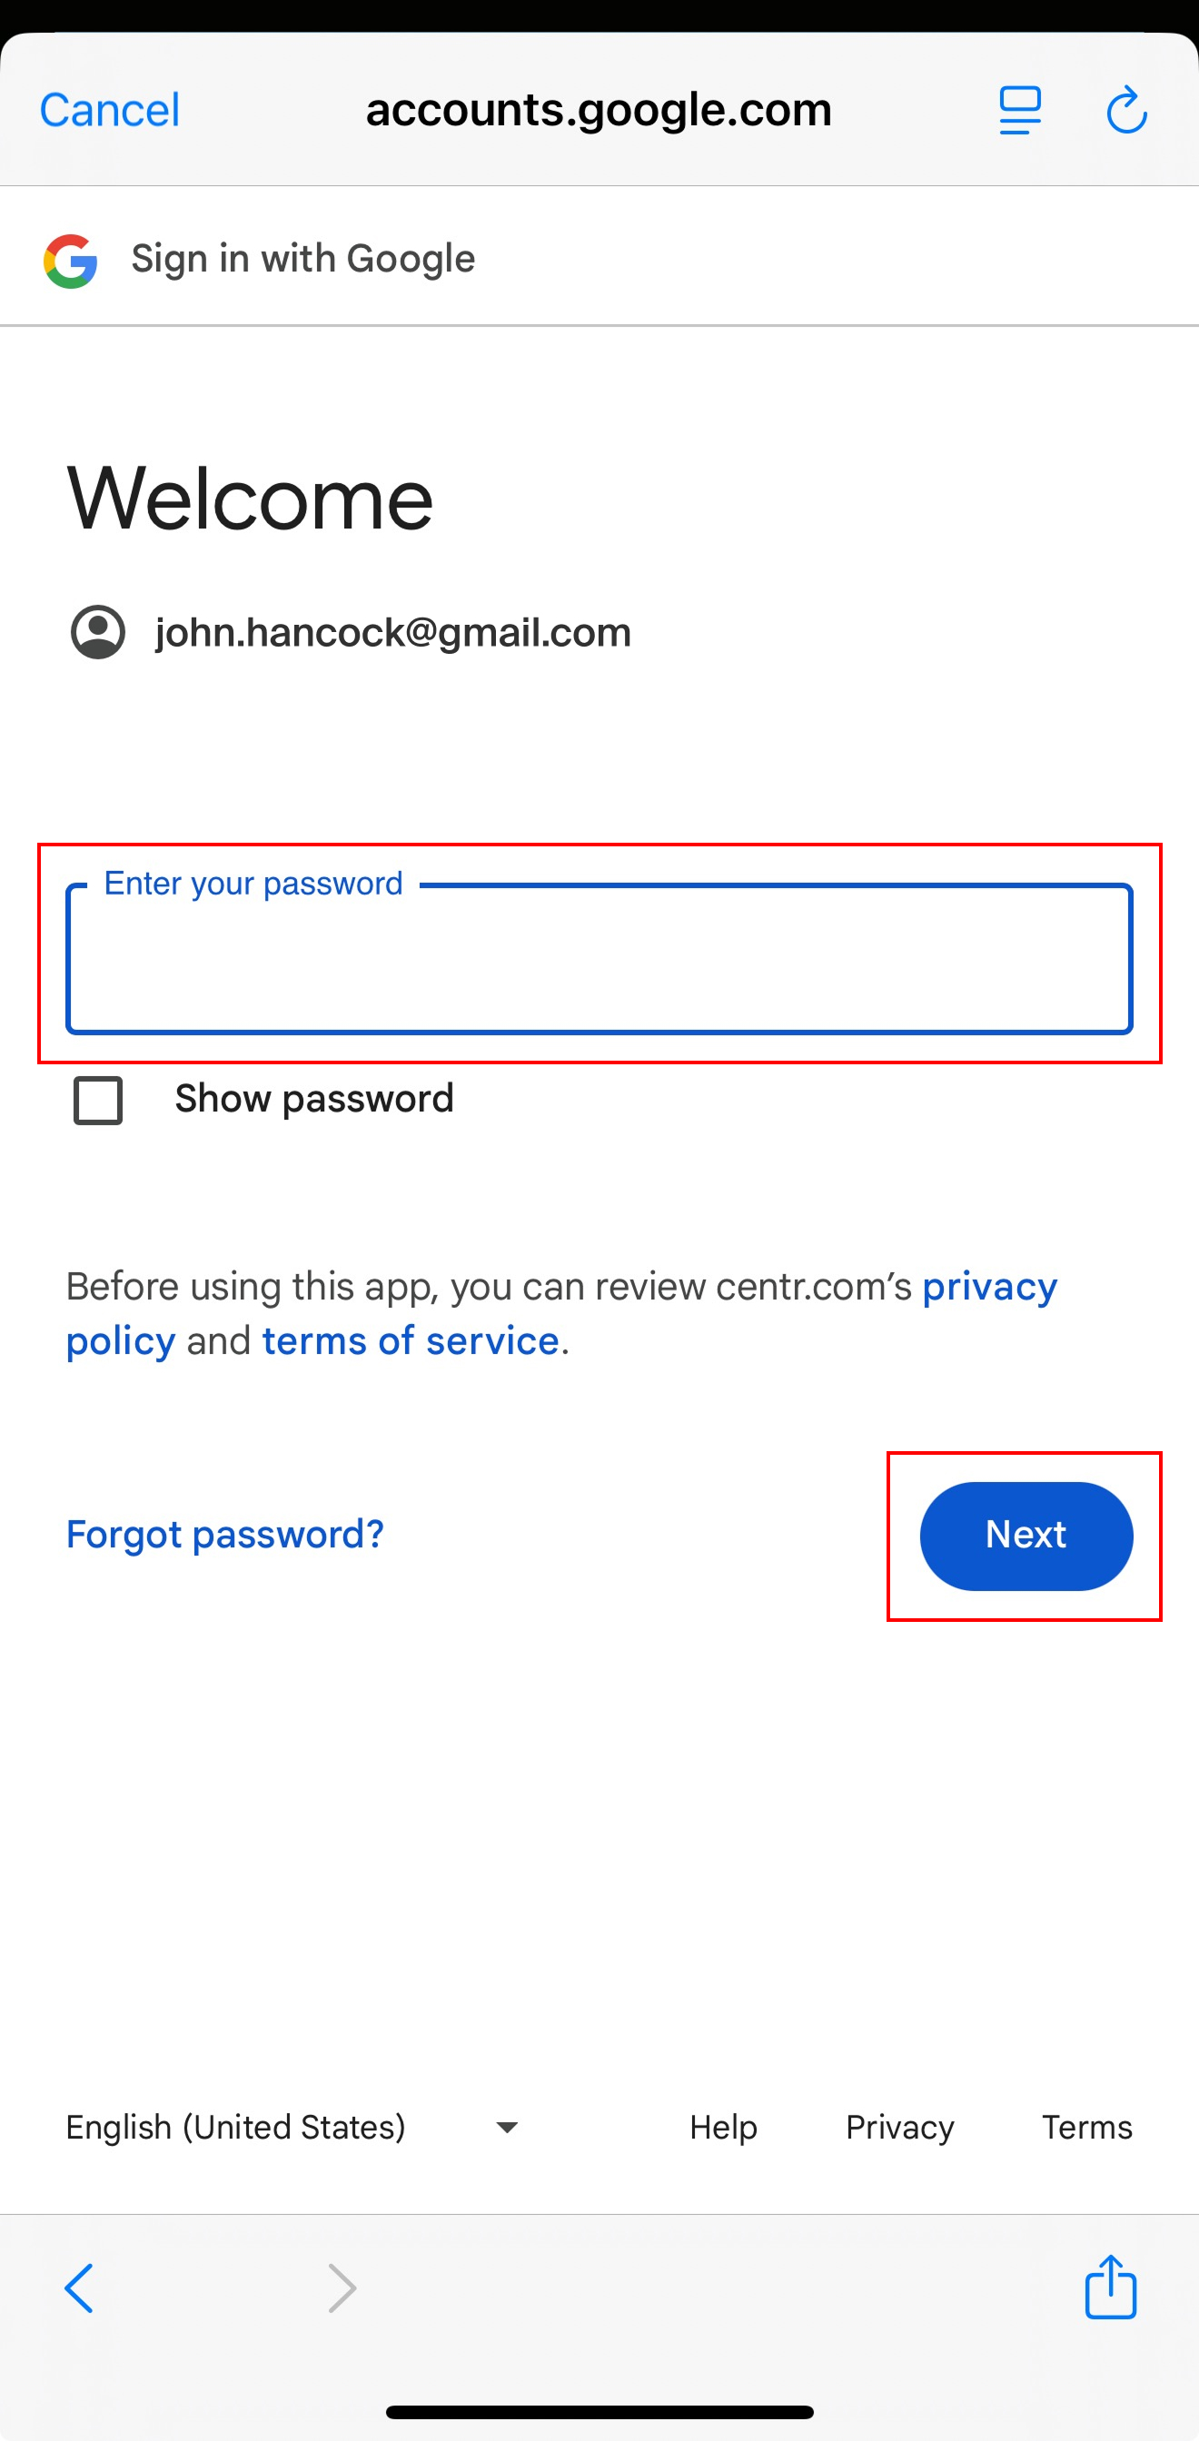Screen dimensions: 1199x2441
Task: Tap the Google G logo
Action: [x=71, y=261]
